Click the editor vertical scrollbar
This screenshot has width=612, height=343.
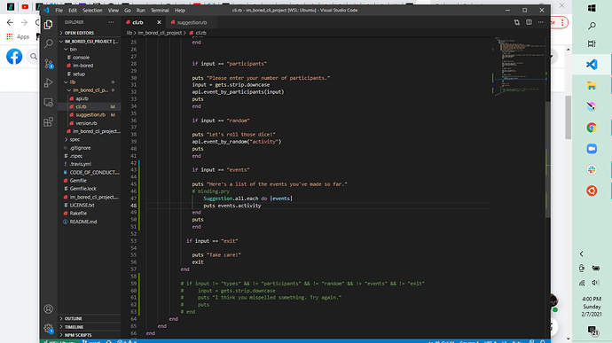(548, 160)
